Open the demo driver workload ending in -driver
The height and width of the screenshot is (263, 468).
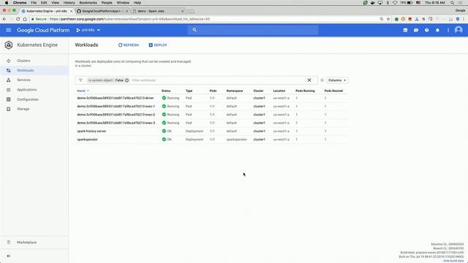(x=116, y=98)
